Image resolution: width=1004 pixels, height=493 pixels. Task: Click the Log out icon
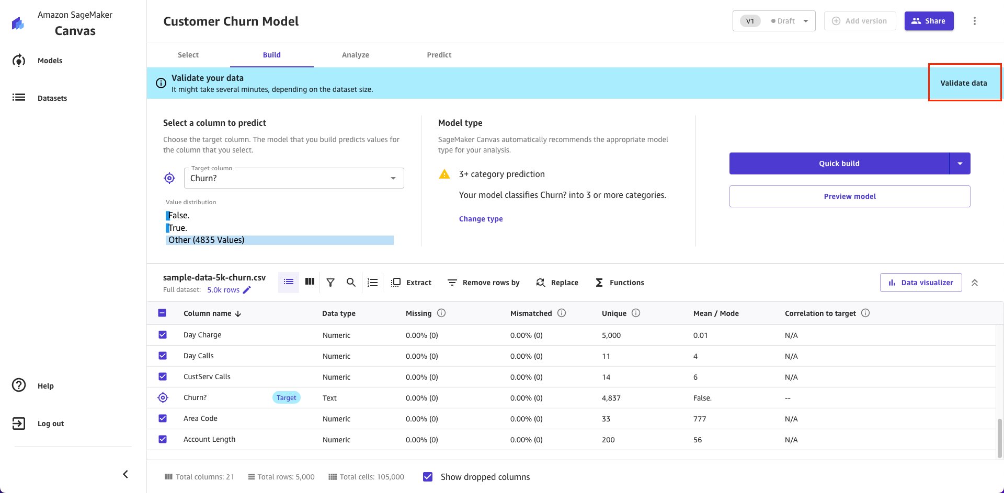tap(19, 424)
